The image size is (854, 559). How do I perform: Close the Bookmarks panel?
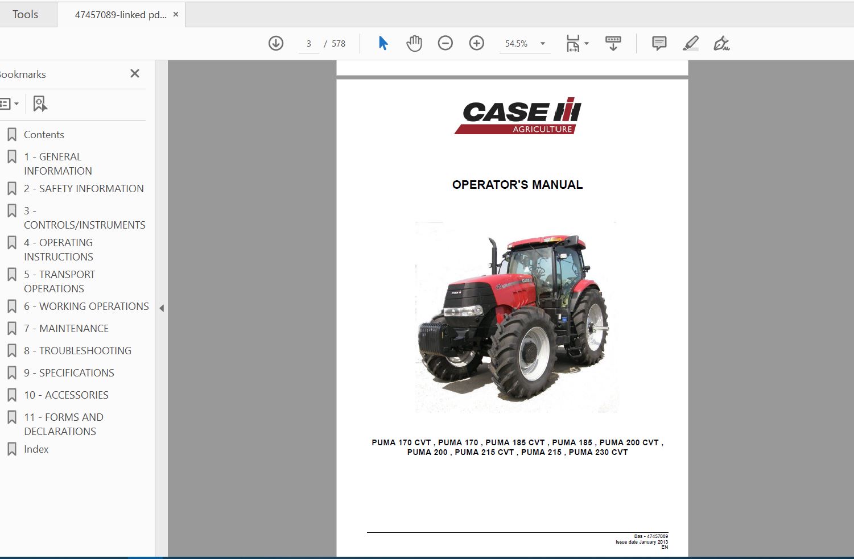135,73
